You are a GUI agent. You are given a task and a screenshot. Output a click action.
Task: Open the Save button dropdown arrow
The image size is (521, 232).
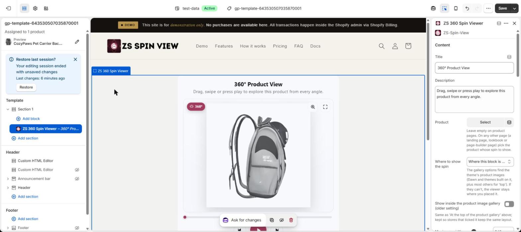point(514,8)
